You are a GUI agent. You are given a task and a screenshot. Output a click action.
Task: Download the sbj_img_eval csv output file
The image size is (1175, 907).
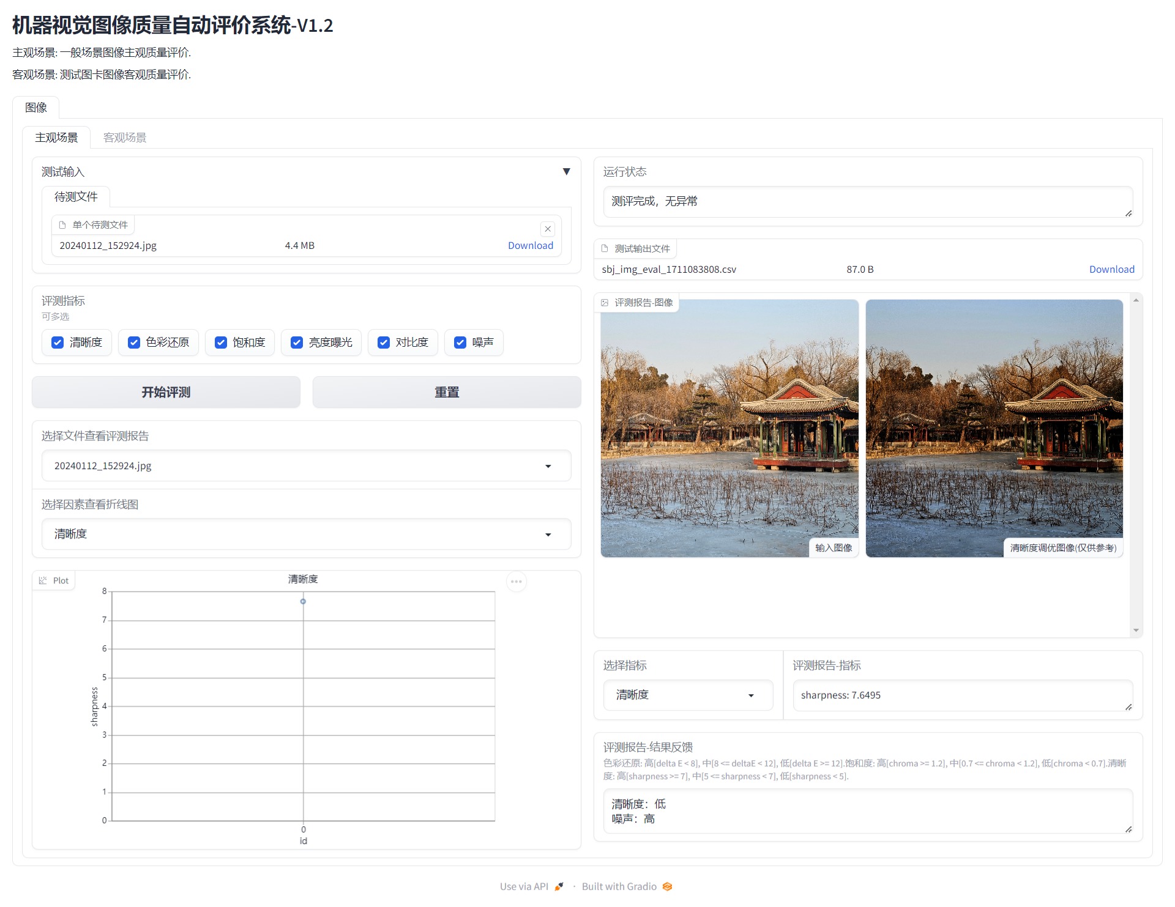tap(1111, 269)
